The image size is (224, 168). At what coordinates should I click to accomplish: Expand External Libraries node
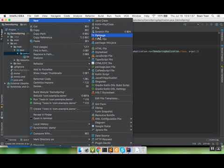pyautogui.click(x=5, y=84)
